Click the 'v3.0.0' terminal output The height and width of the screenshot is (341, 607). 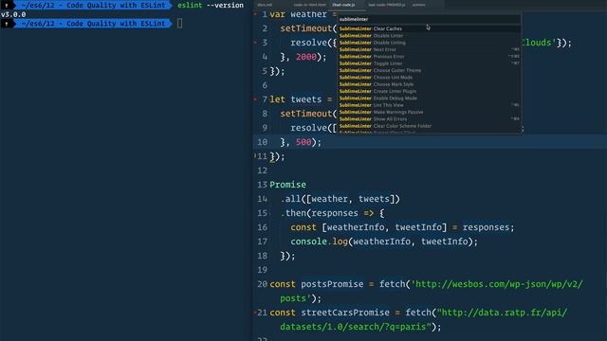[x=13, y=15]
